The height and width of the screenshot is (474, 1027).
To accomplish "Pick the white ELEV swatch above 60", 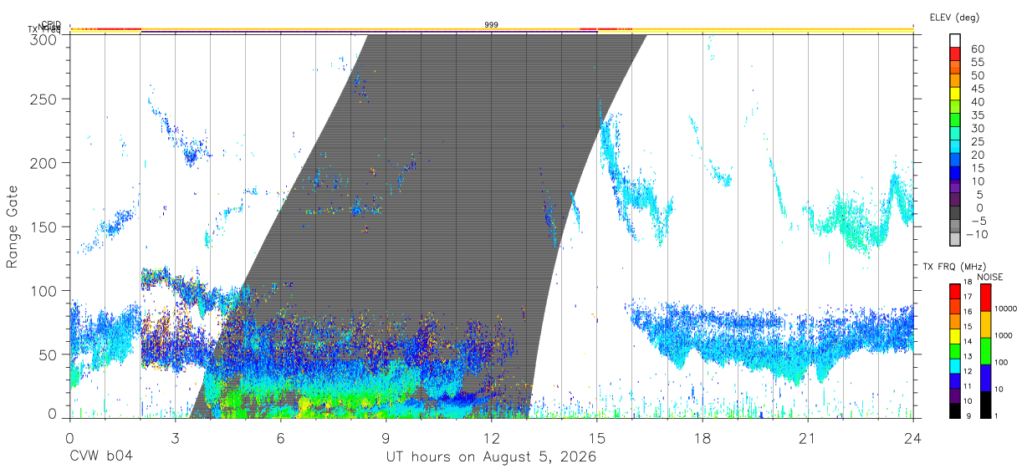I will (x=955, y=41).
